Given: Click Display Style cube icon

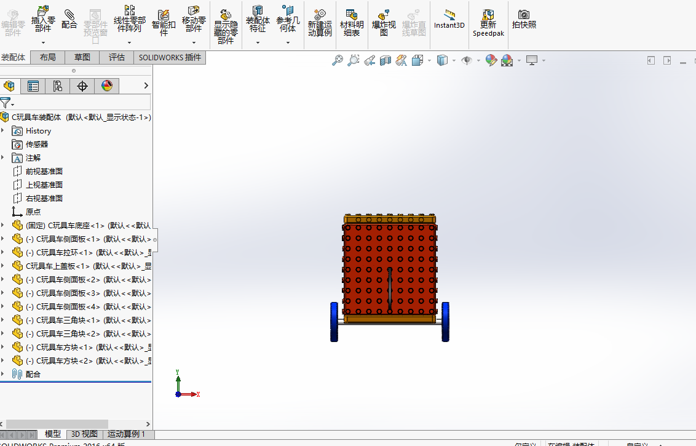Looking at the screenshot, I should 442,60.
